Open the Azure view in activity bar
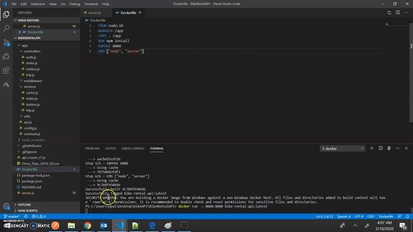Image resolution: width=413 pixels, height=232 pixels. tap(6, 84)
